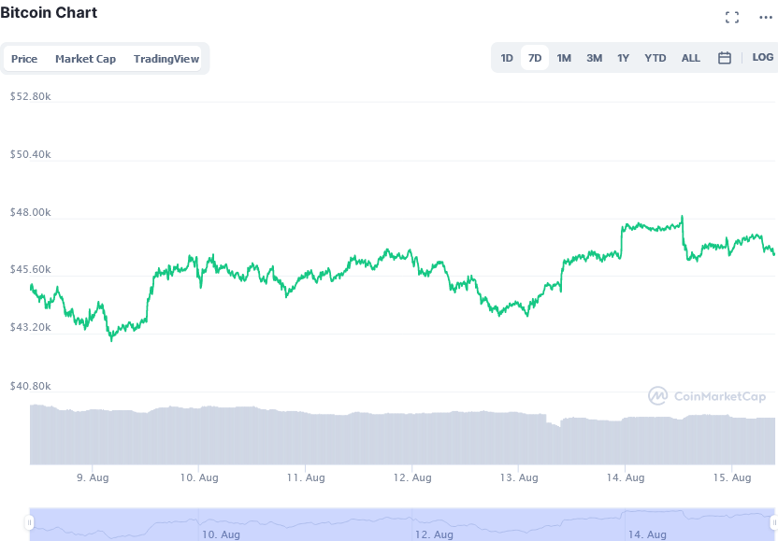The width and height of the screenshot is (778, 541).
Task: Grab the right range navigator handle
Action: [x=773, y=522]
